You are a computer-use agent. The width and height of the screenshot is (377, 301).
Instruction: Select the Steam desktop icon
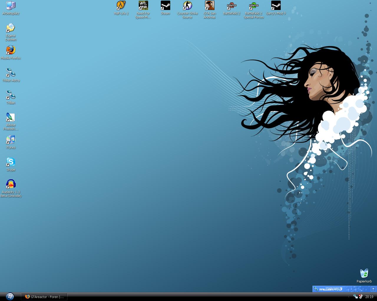[165, 6]
